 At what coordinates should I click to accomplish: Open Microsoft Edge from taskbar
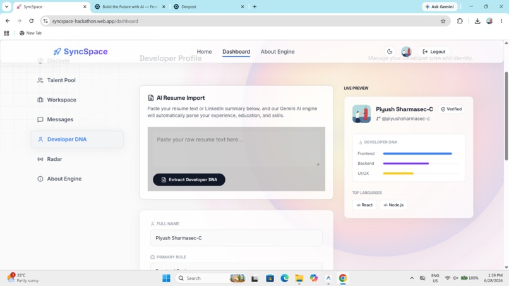pos(284,278)
